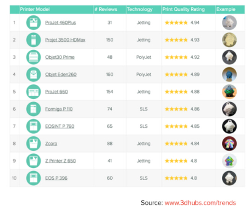Click the star rating beside 4.92
This screenshot has width=250, height=213.
click(176, 57)
